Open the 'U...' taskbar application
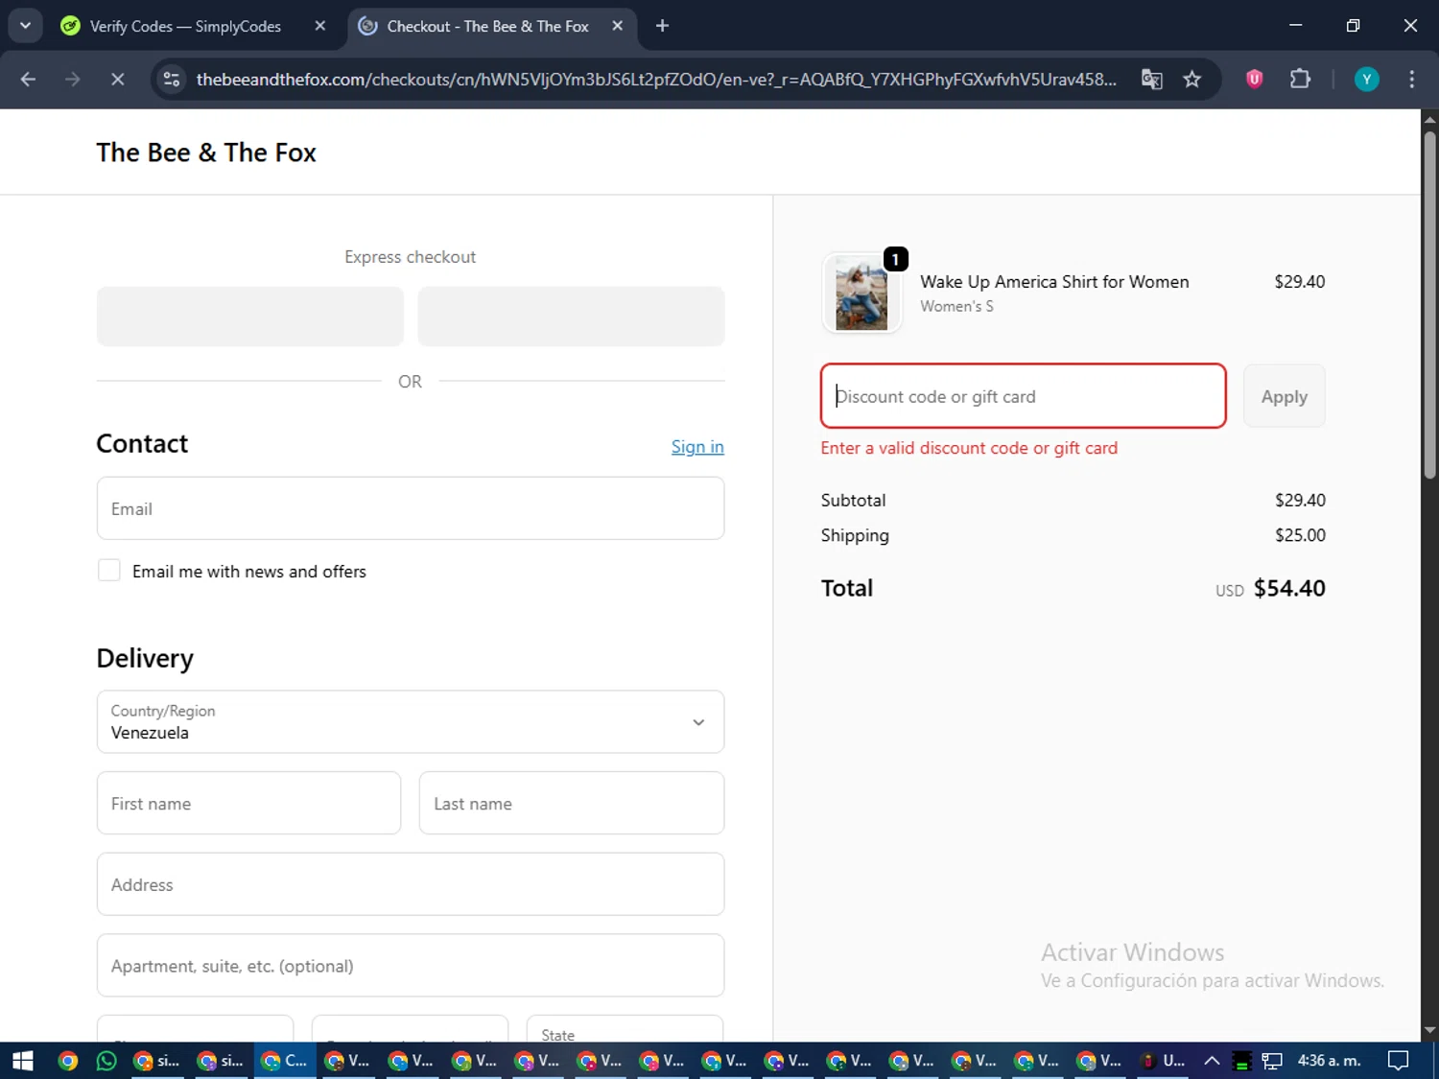This screenshot has height=1079, width=1439. [x=1162, y=1061]
